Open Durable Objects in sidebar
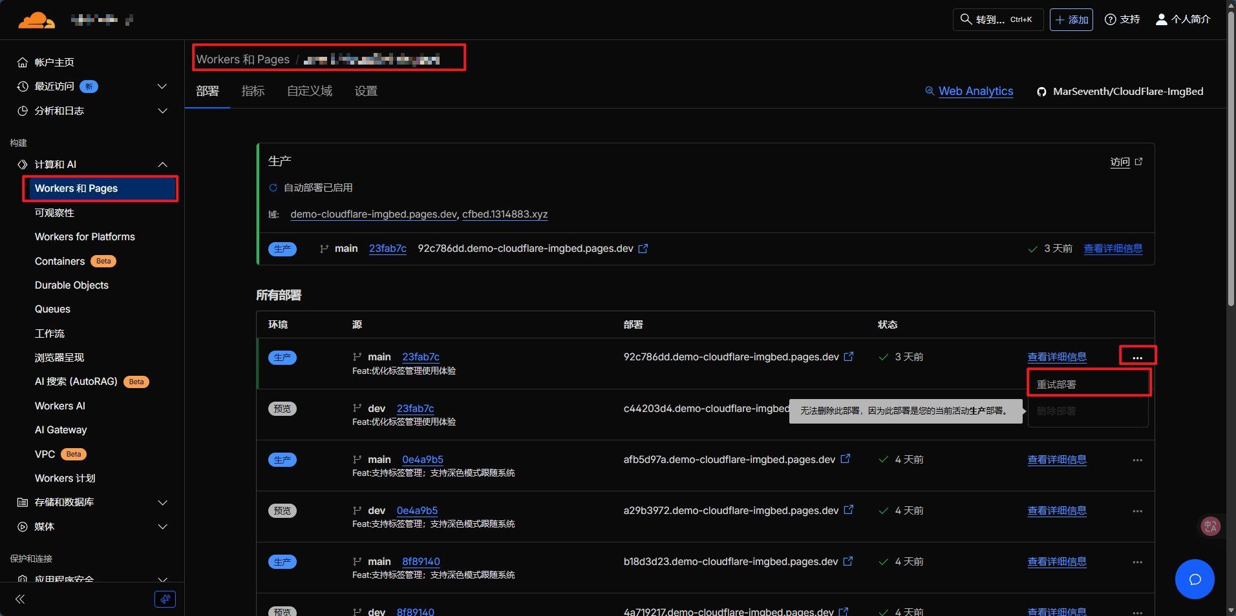Image resolution: width=1236 pixels, height=616 pixels. 72,285
